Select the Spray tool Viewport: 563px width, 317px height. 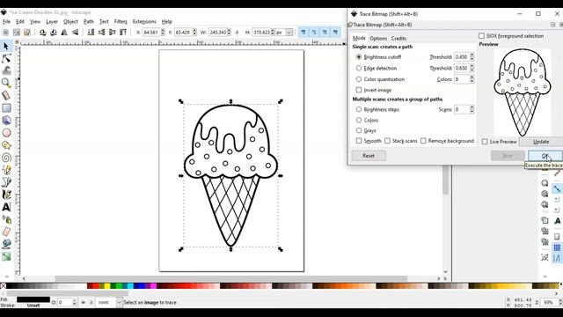pyautogui.click(x=6, y=219)
